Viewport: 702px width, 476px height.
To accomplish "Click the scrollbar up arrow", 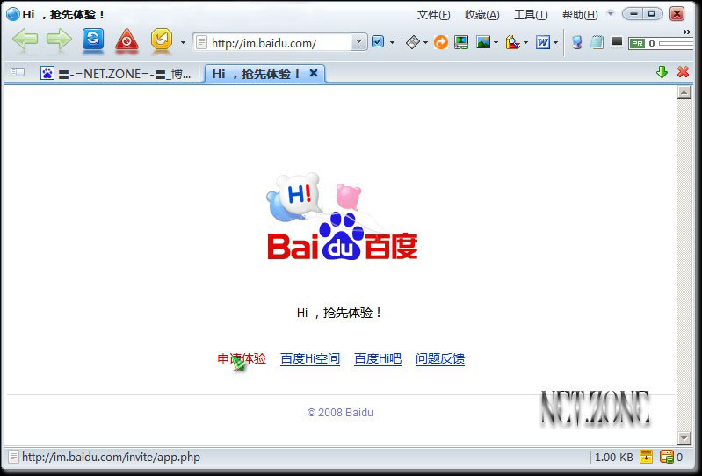I will (x=684, y=92).
